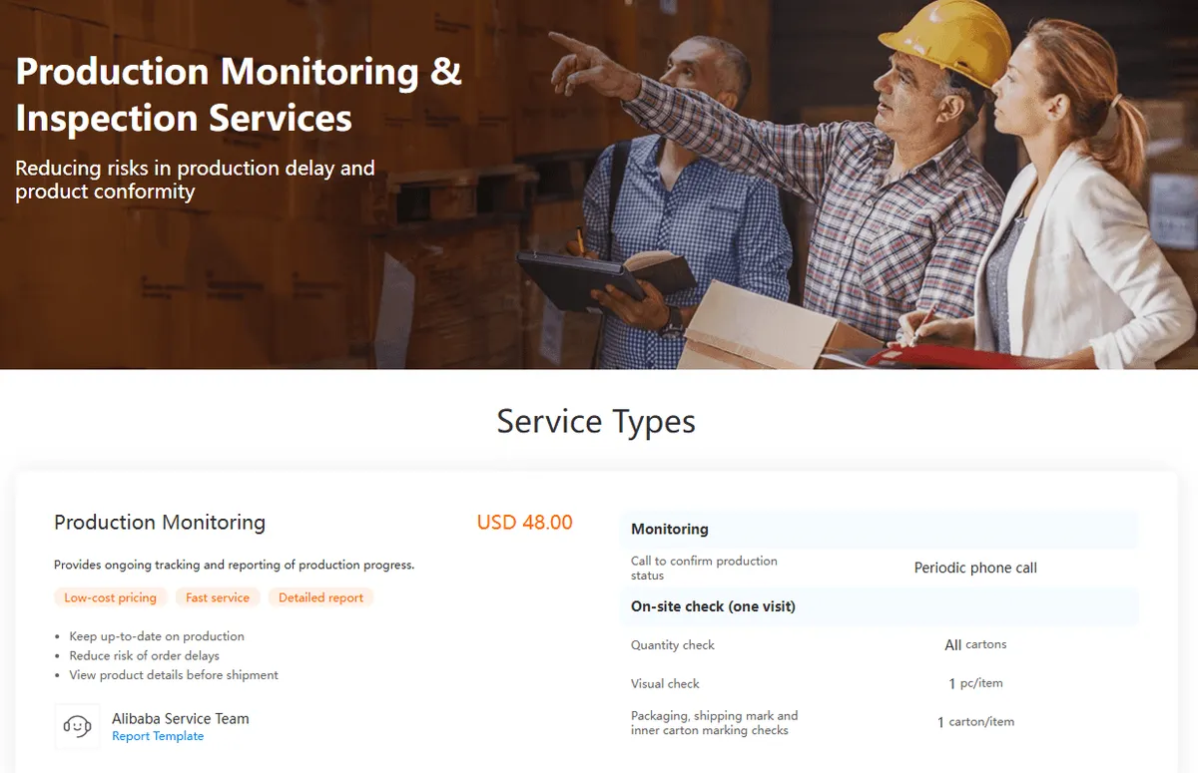Click the On-site check (one visit) header
The image size is (1198, 773).
click(x=879, y=606)
